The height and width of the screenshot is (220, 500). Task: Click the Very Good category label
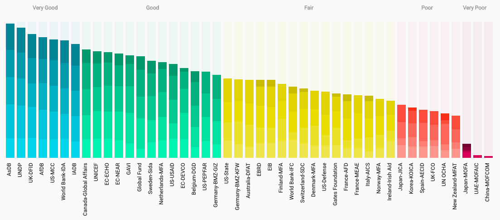tap(45, 8)
